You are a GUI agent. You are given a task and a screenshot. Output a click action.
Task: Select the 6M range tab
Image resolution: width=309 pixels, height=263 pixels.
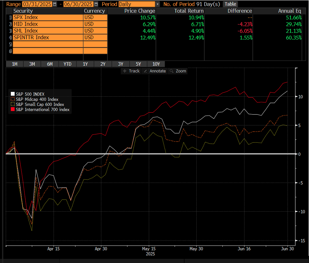click(x=50, y=64)
